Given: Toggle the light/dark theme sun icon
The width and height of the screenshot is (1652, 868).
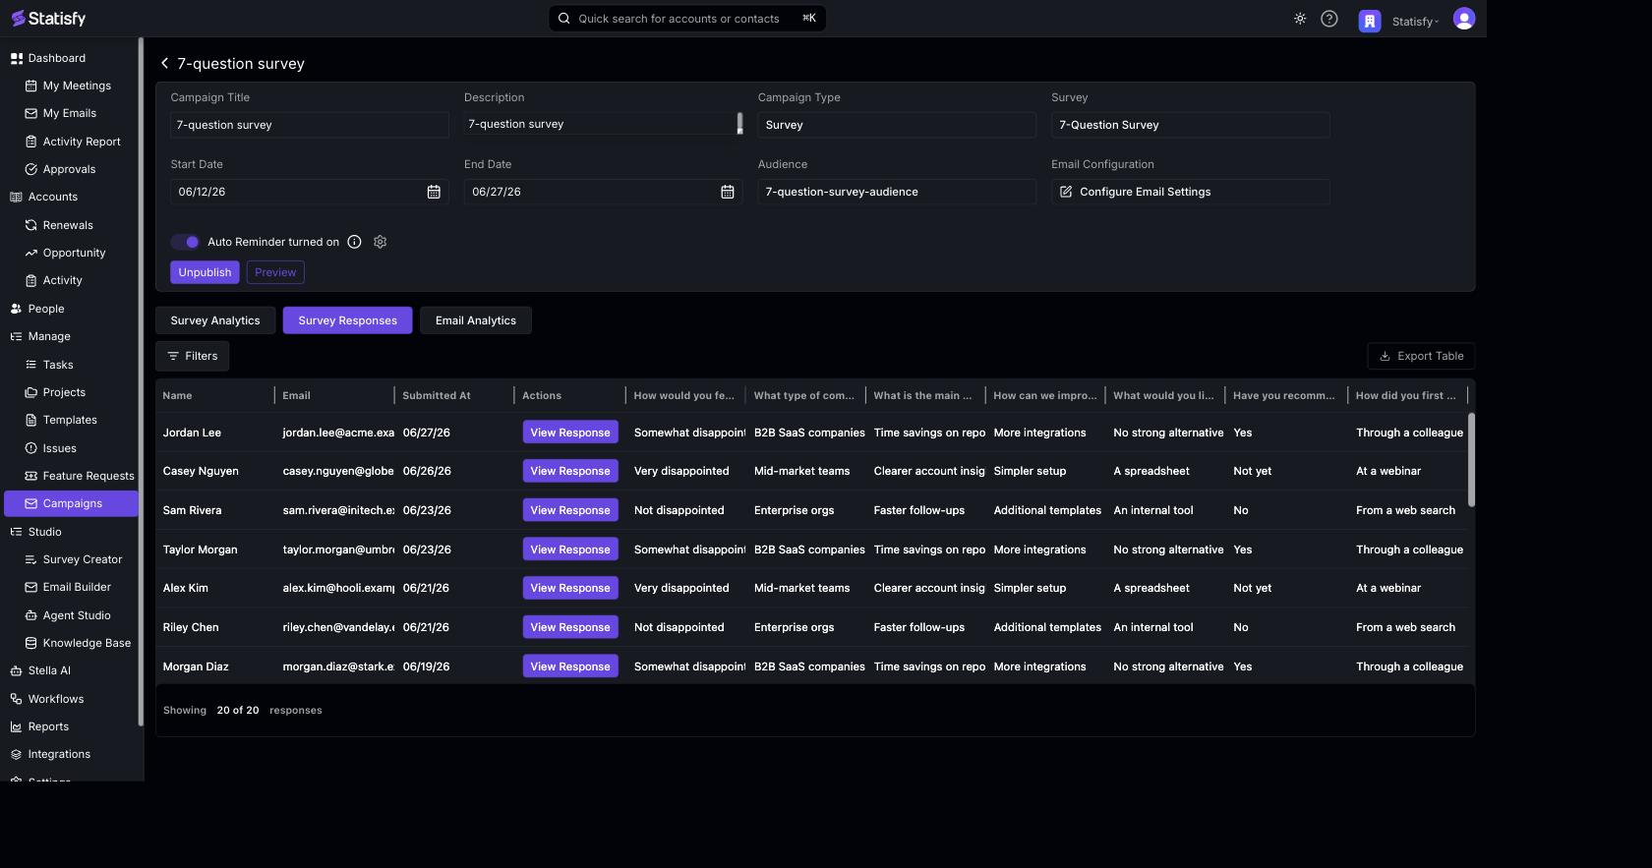Looking at the screenshot, I should 1300,19.
